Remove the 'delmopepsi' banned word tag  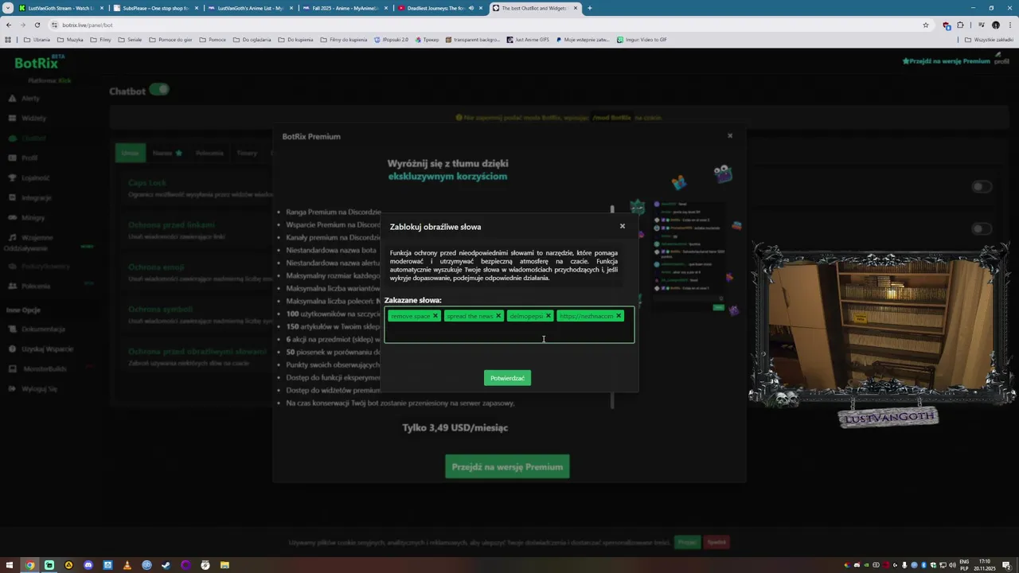pyautogui.click(x=548, y=316)
